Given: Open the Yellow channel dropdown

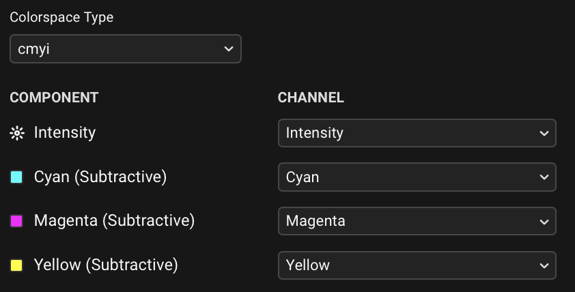Looking at the screenshot, I should [417, 265].
